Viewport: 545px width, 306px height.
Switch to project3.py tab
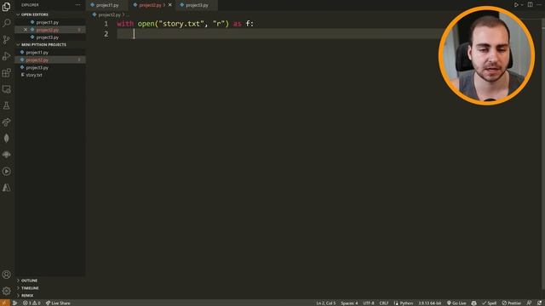[x=197, y=5]
